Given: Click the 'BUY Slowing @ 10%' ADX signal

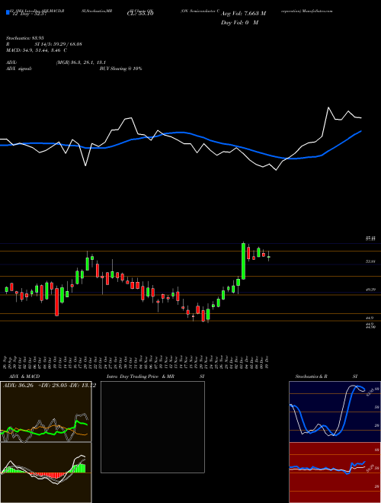Looking at the screenshot, I should click(121, 69).
